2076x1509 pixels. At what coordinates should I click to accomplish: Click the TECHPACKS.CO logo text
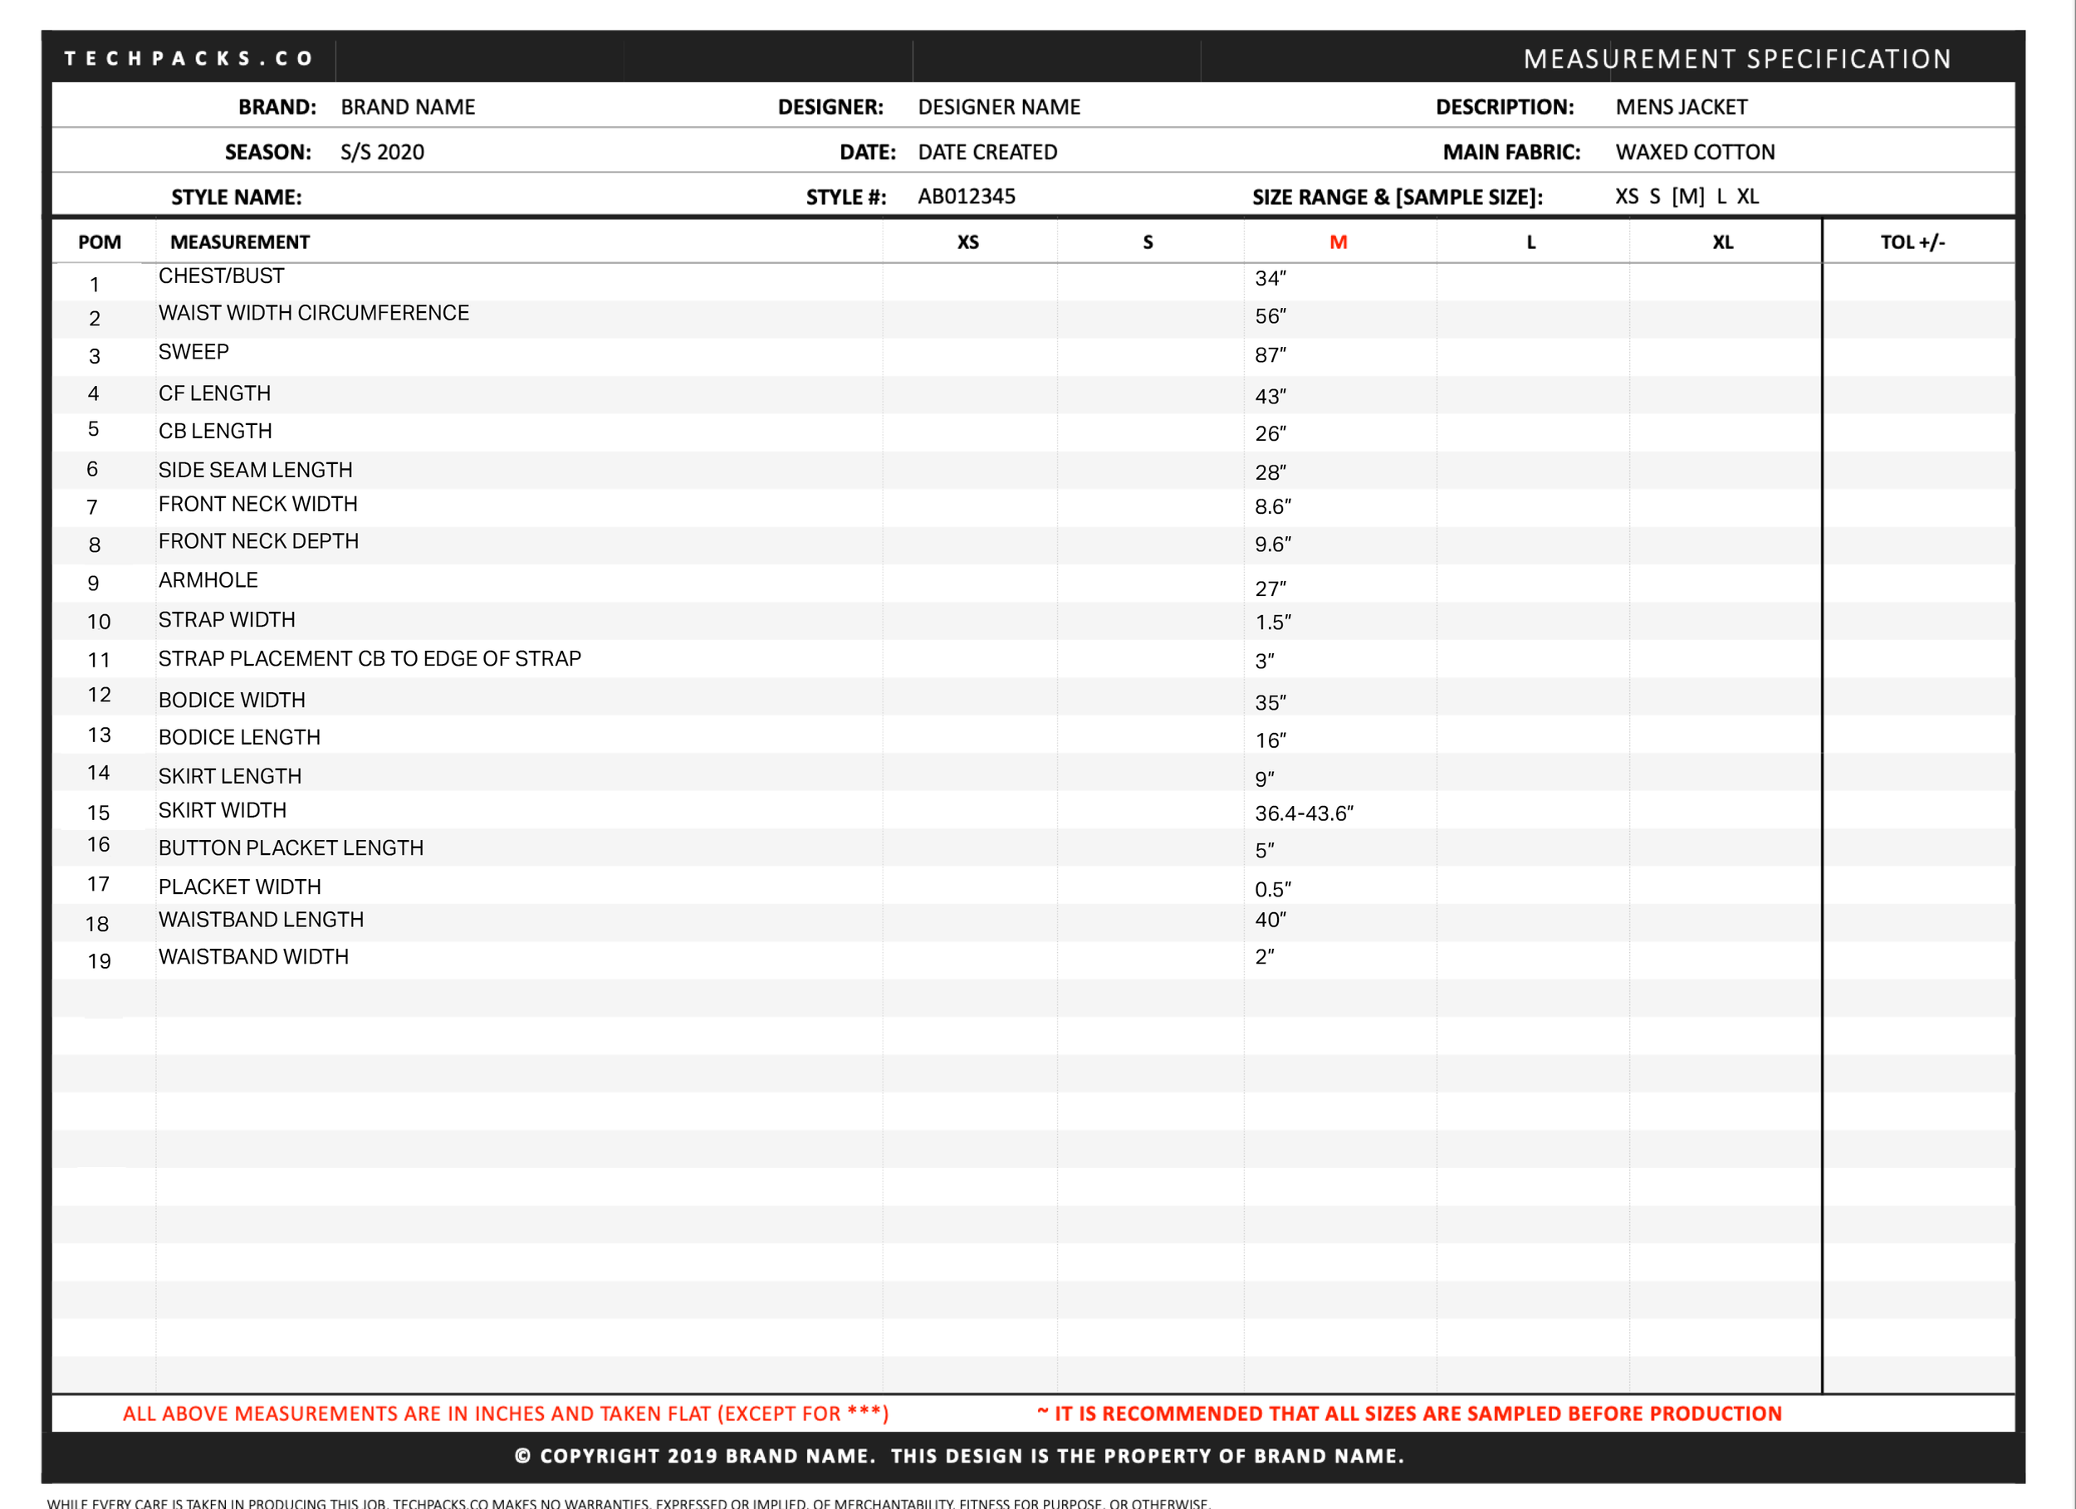(188, 59)
